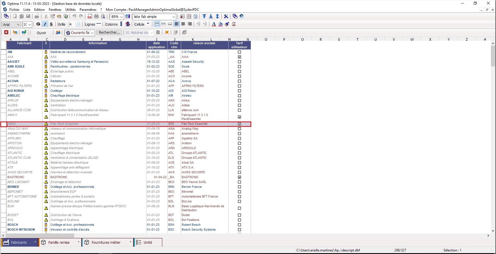Click the blue up-down double arrow icon
The width and height of the screenshot is (496, 254).
(x=217, y=17)
